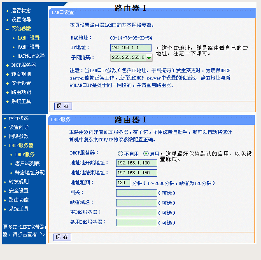This screenshot has height=260, width=261.
Task: Click the empty 备用DNS服务器 input field
Action: [x=137, y=223]
